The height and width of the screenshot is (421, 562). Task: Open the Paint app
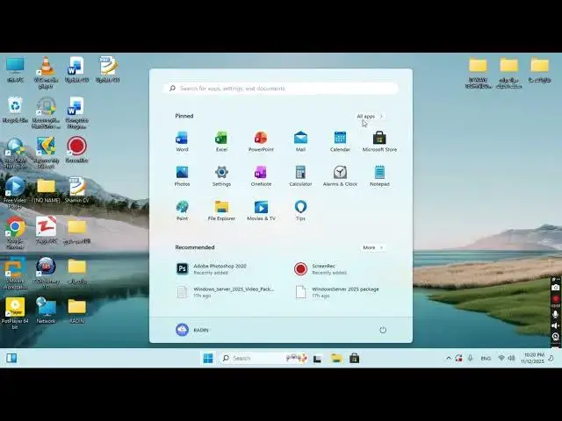(x=182, y=210)
